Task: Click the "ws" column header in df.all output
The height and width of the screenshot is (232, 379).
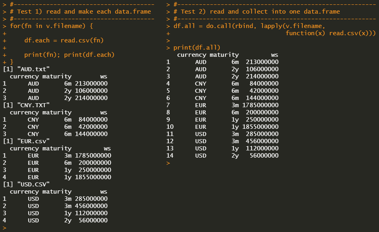Action: coord(275,55)
